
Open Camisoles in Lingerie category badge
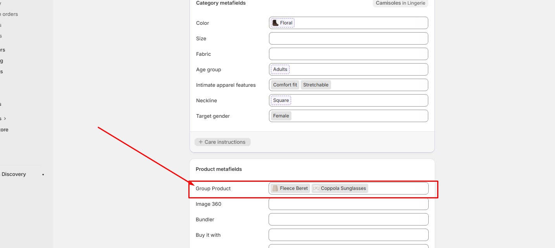click(400, 3)
